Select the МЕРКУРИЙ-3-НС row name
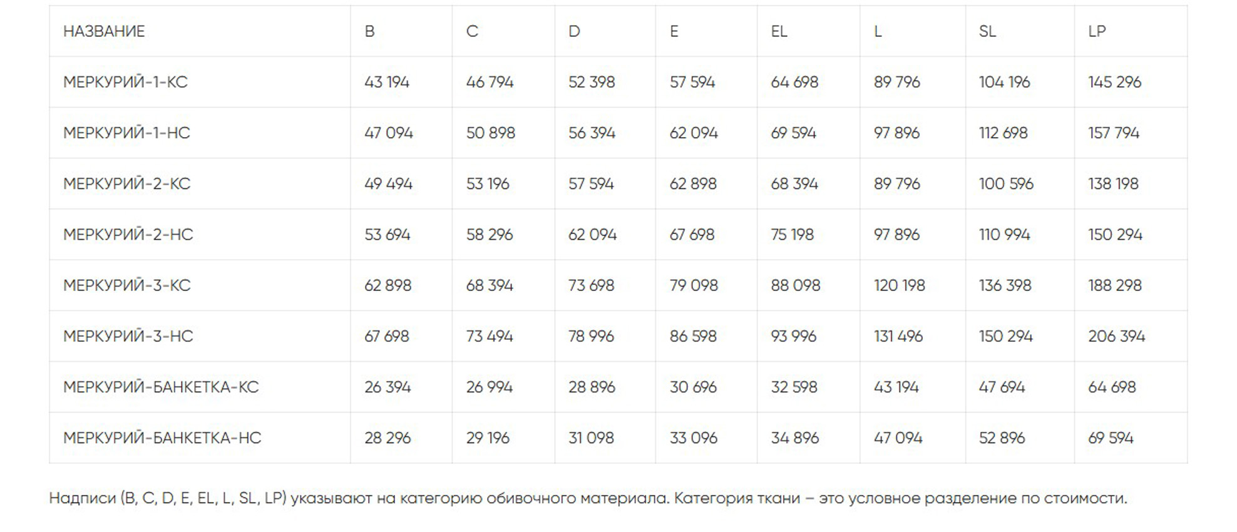Screen dimensions: 1237x532 128,336
